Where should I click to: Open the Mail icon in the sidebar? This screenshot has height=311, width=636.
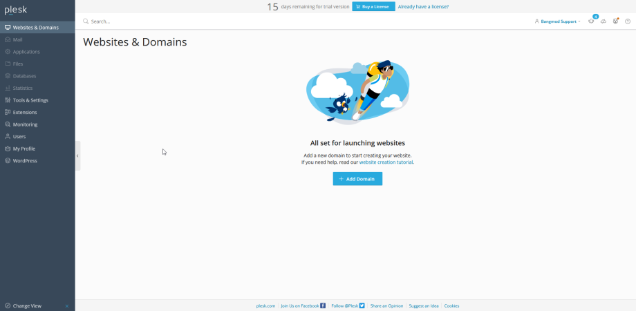pyautogui.click(x=8, y=39)
